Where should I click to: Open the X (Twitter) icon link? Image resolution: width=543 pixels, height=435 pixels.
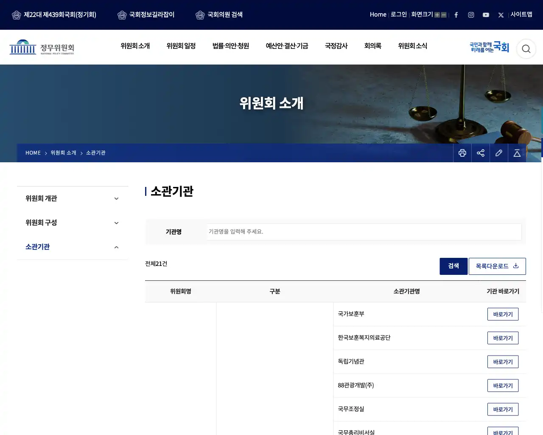coord(501,15)
